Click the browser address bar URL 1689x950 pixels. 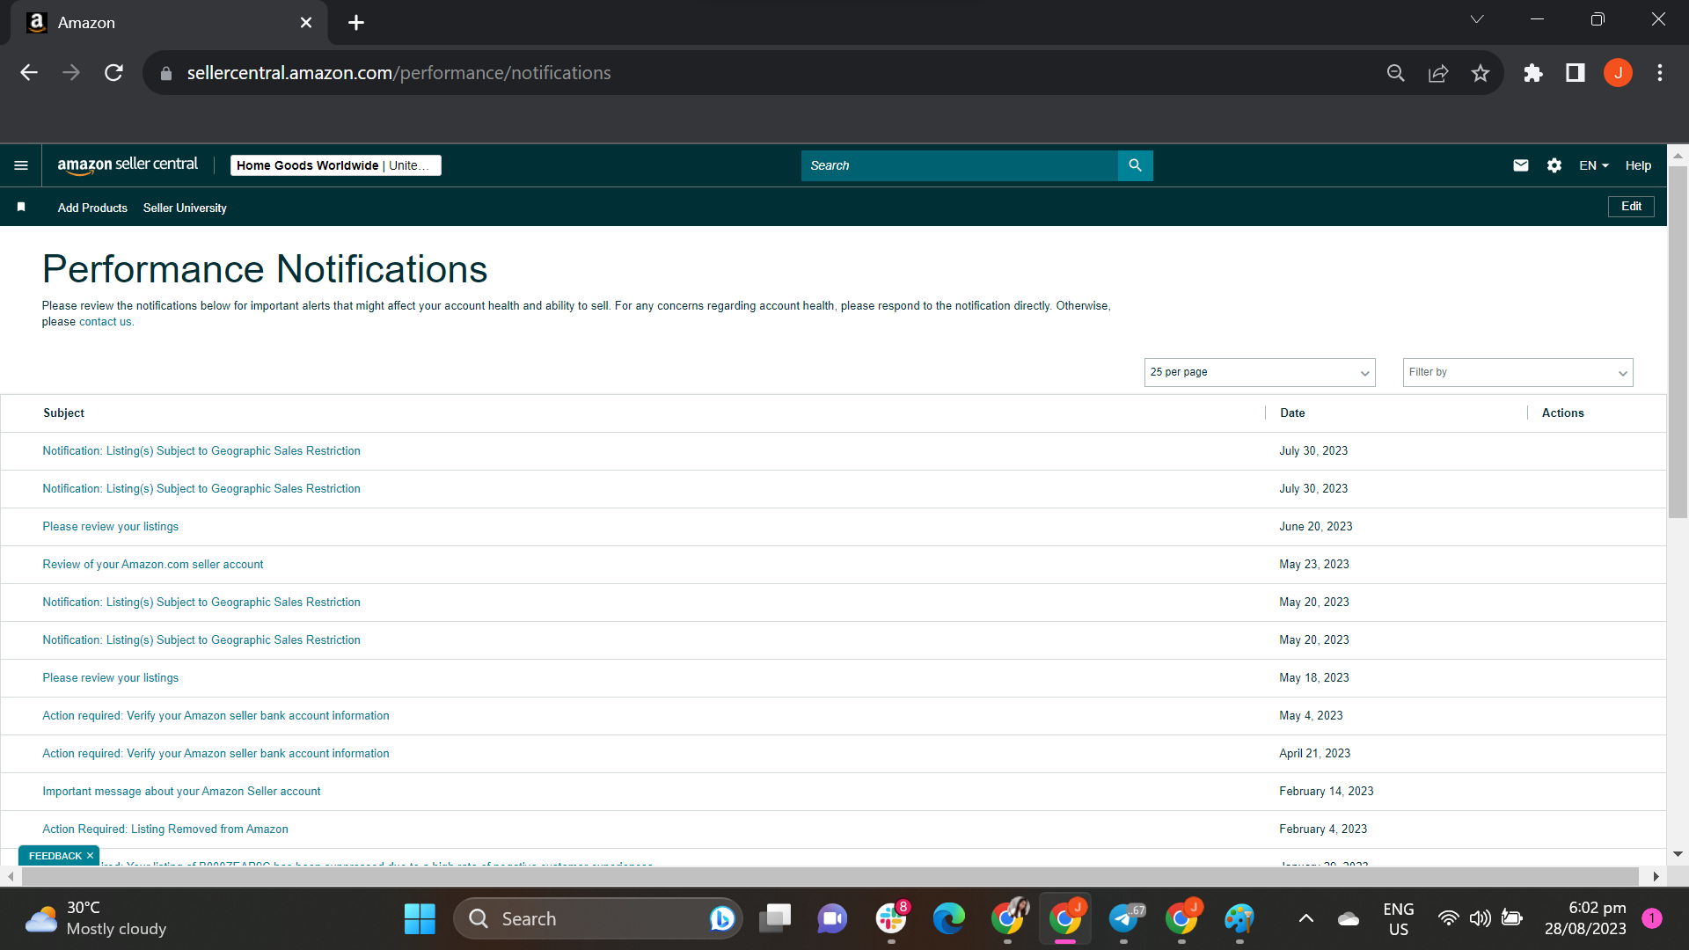tap(398, 73)
